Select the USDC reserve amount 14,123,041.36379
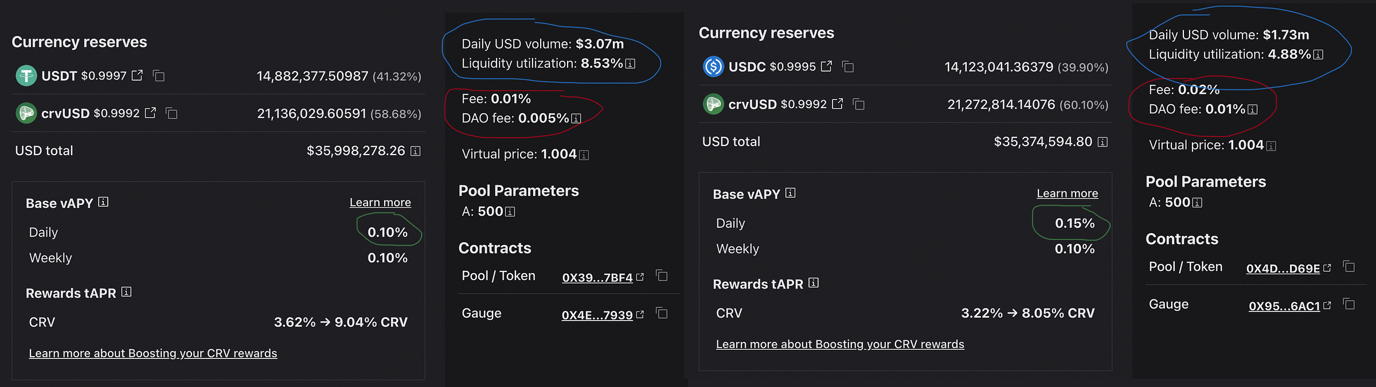This screenshot has height=387, width=1376. [x=999, y=67]
